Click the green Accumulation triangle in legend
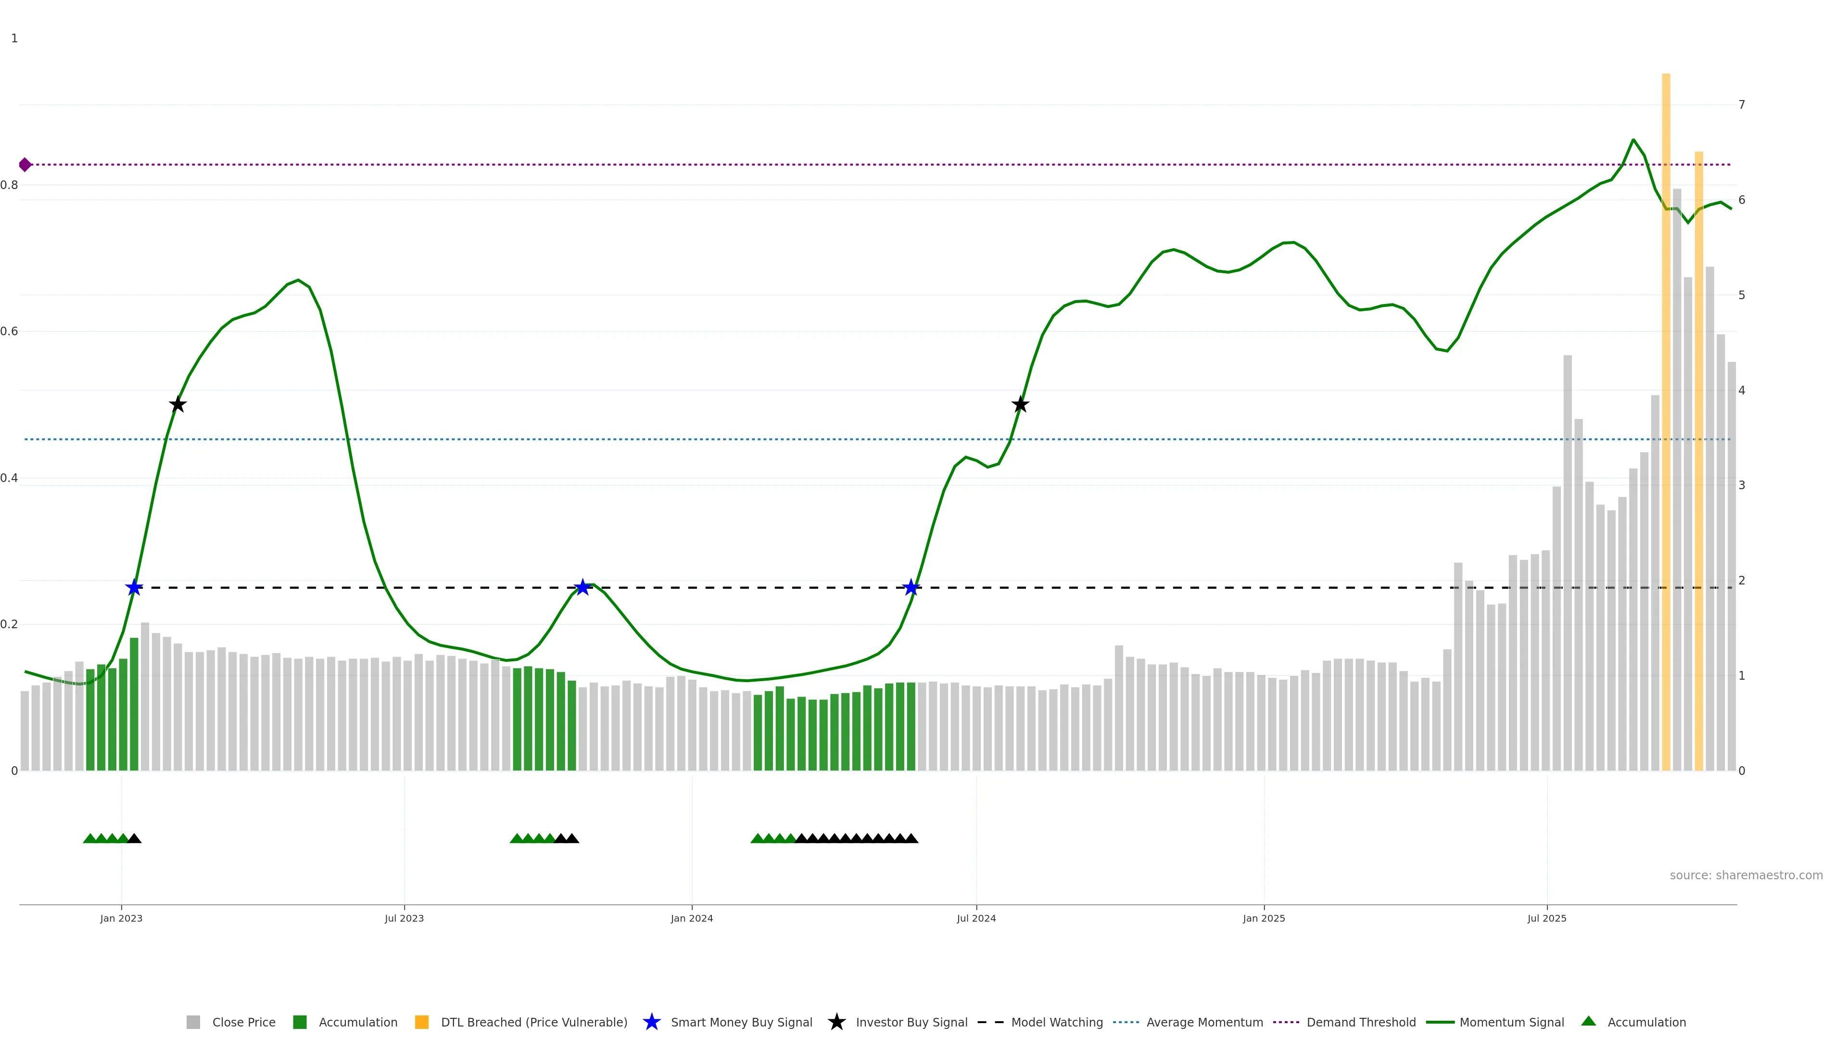The height and width of the screenshot is (1039, 1847). pyautogui.click(x=1588, y=1021)
